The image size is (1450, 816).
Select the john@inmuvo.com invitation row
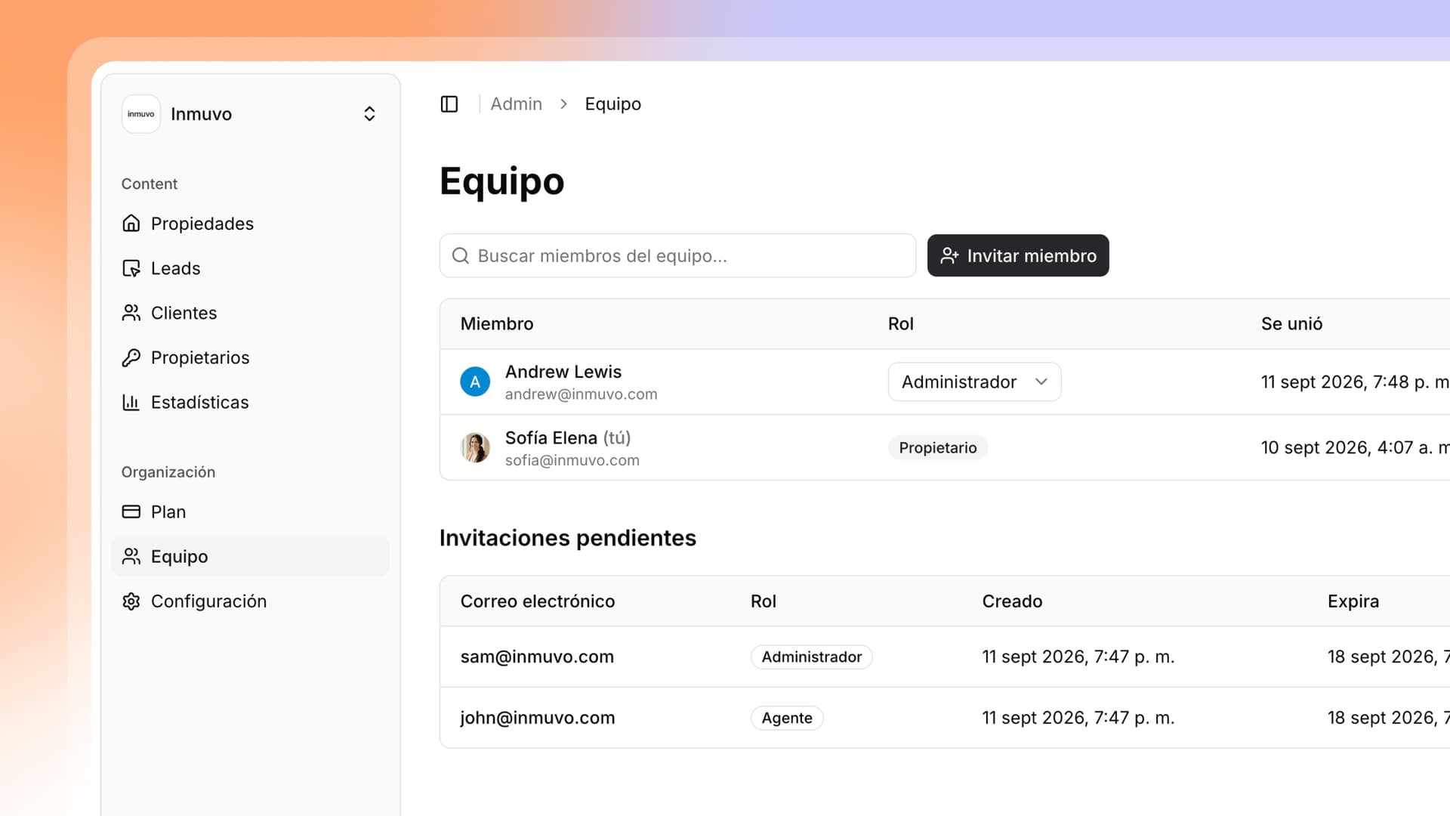click(945, 718)
